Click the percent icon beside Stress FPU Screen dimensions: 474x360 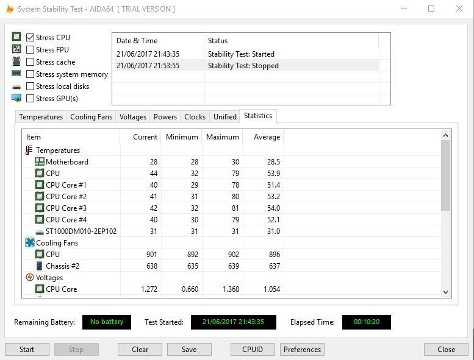tap(16, 49)
